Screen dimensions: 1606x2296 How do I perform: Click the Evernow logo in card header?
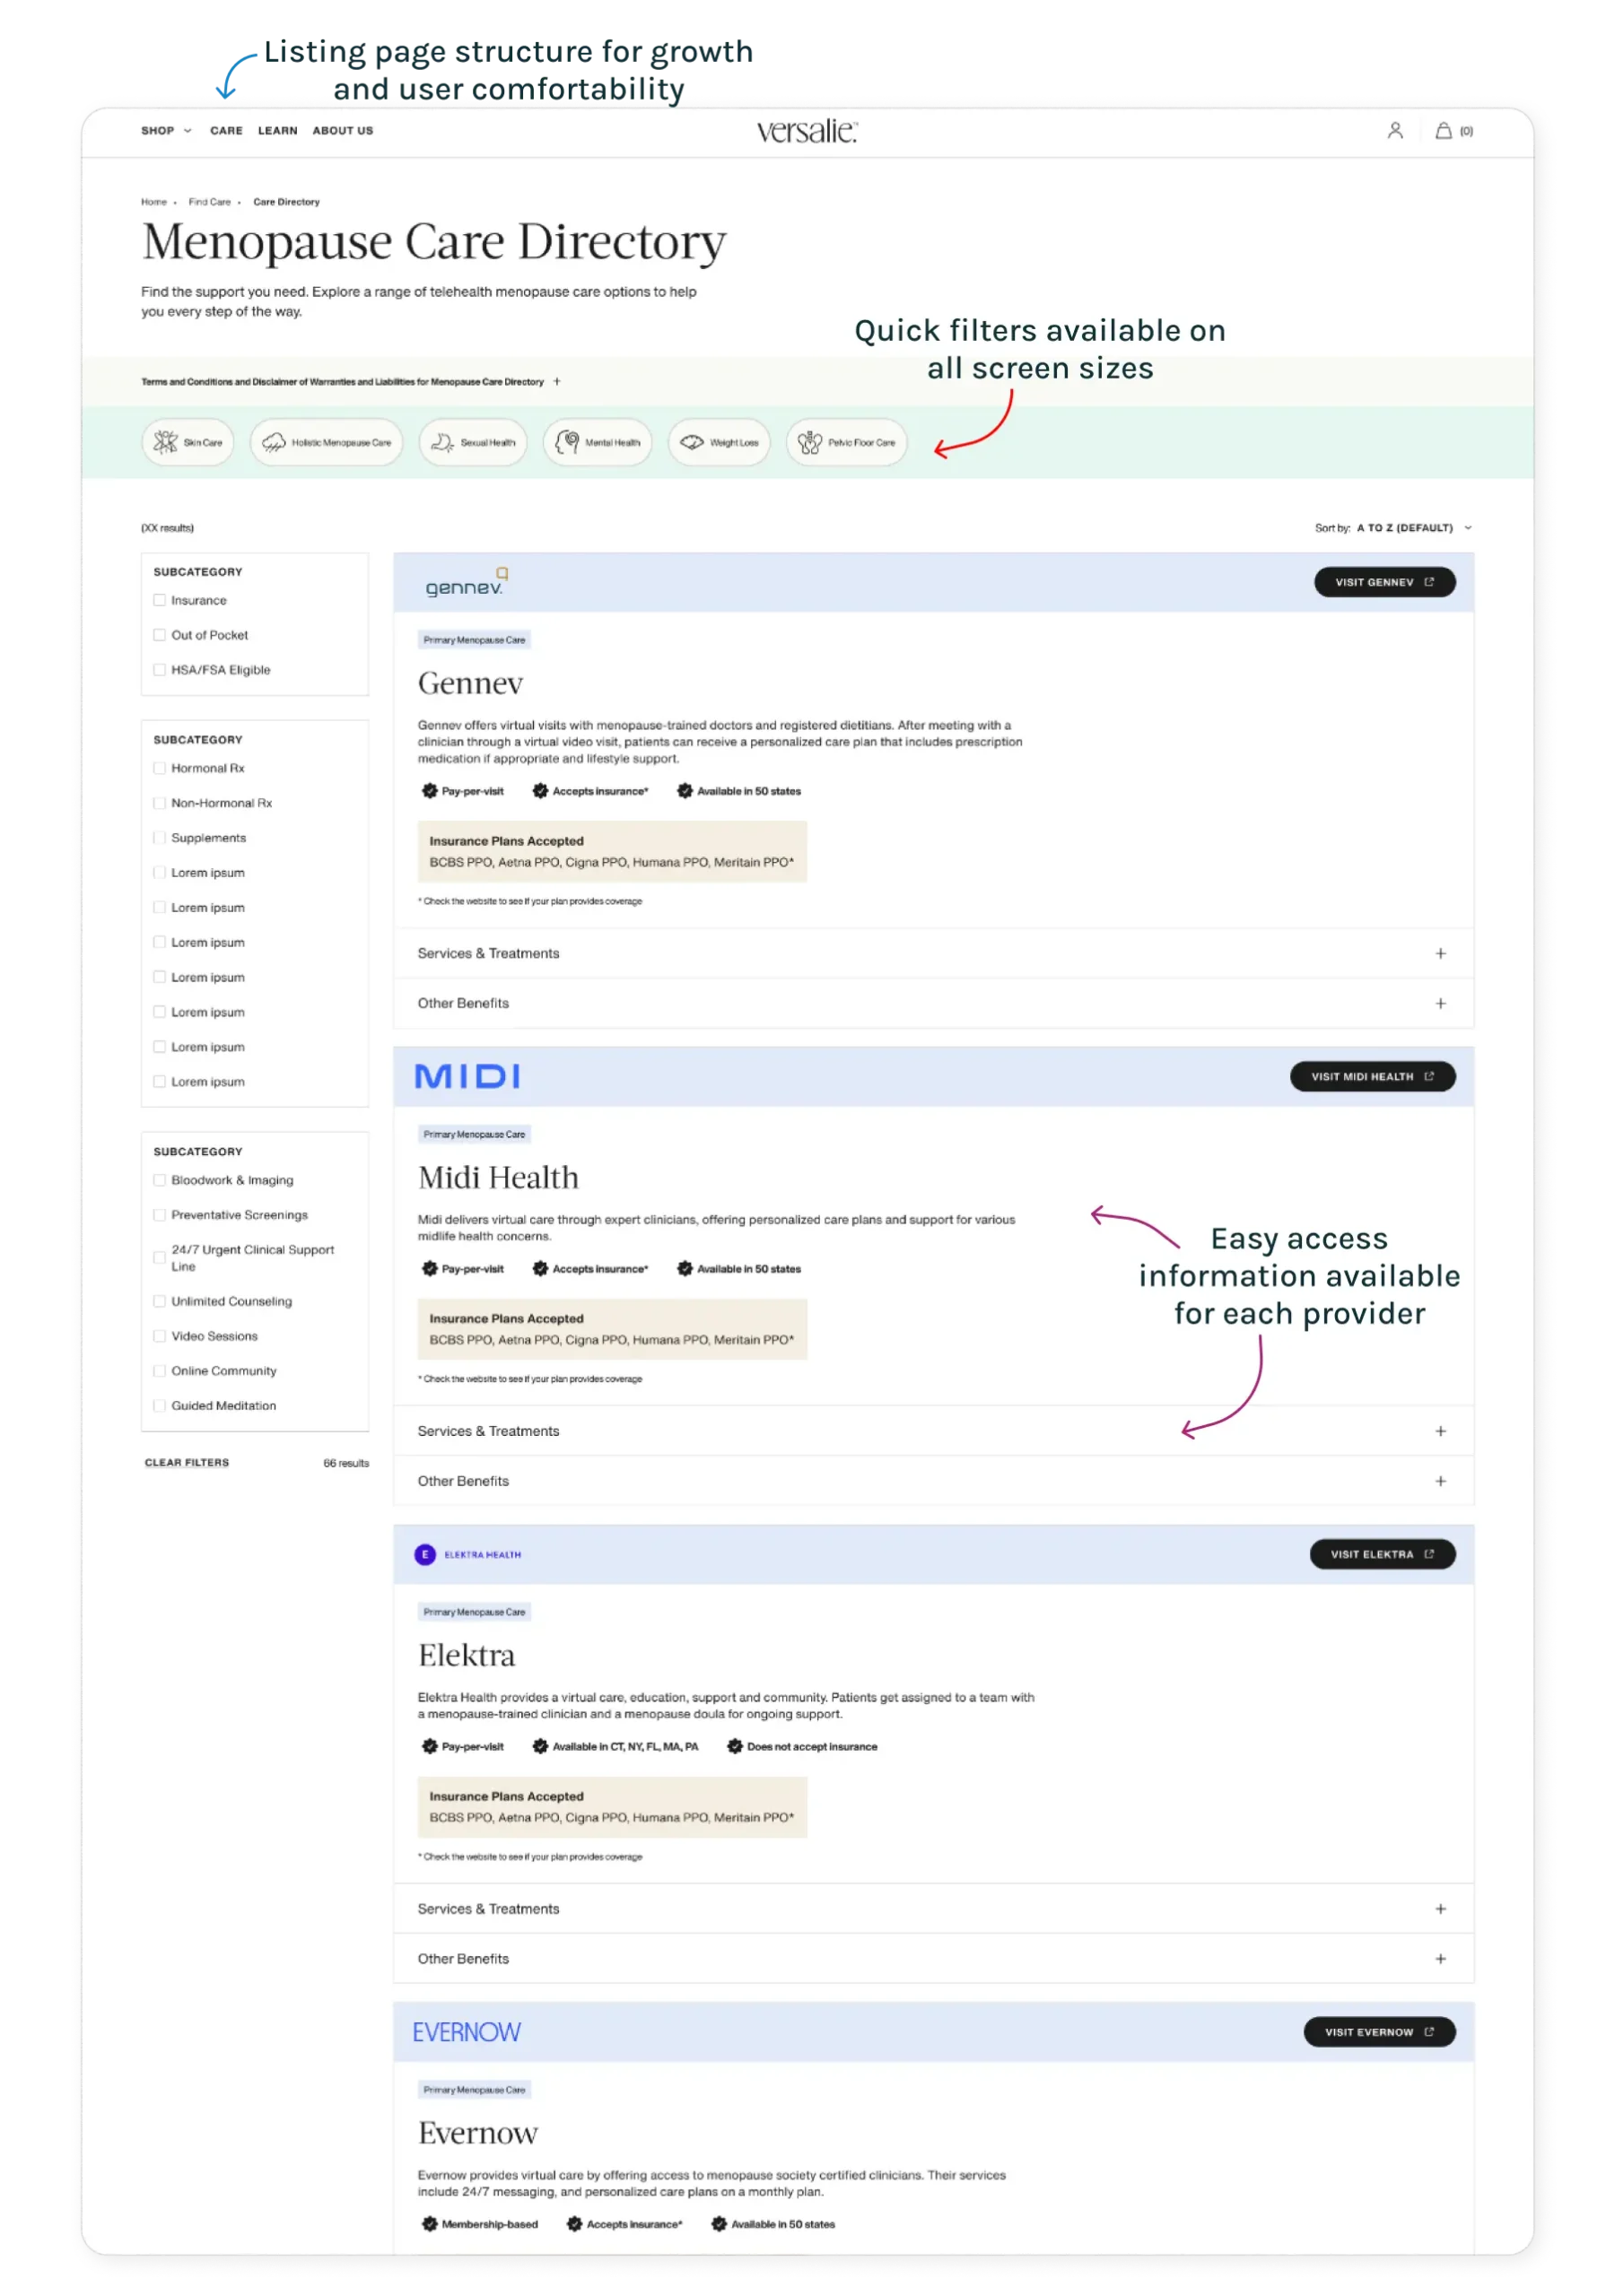(x=467, y=2032)
